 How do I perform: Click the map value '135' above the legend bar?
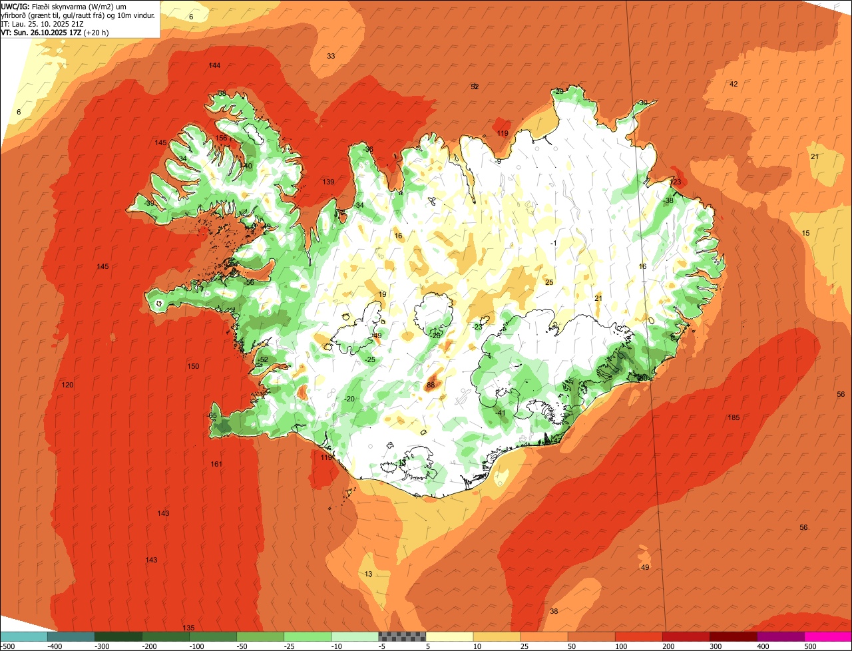(x=188, y=628)
